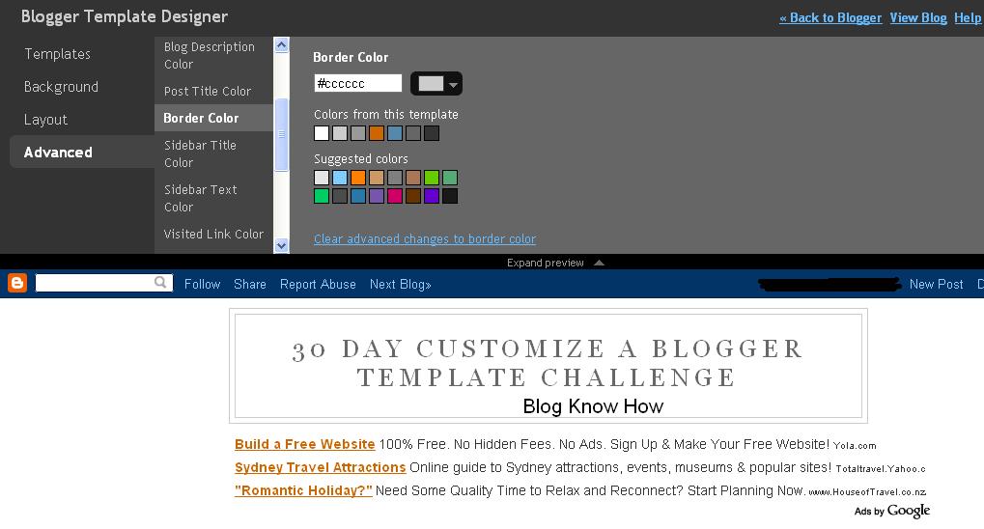Screen dimensions: 984x529
Task: Pick the white template color swatch
Action: click(322, 133)
